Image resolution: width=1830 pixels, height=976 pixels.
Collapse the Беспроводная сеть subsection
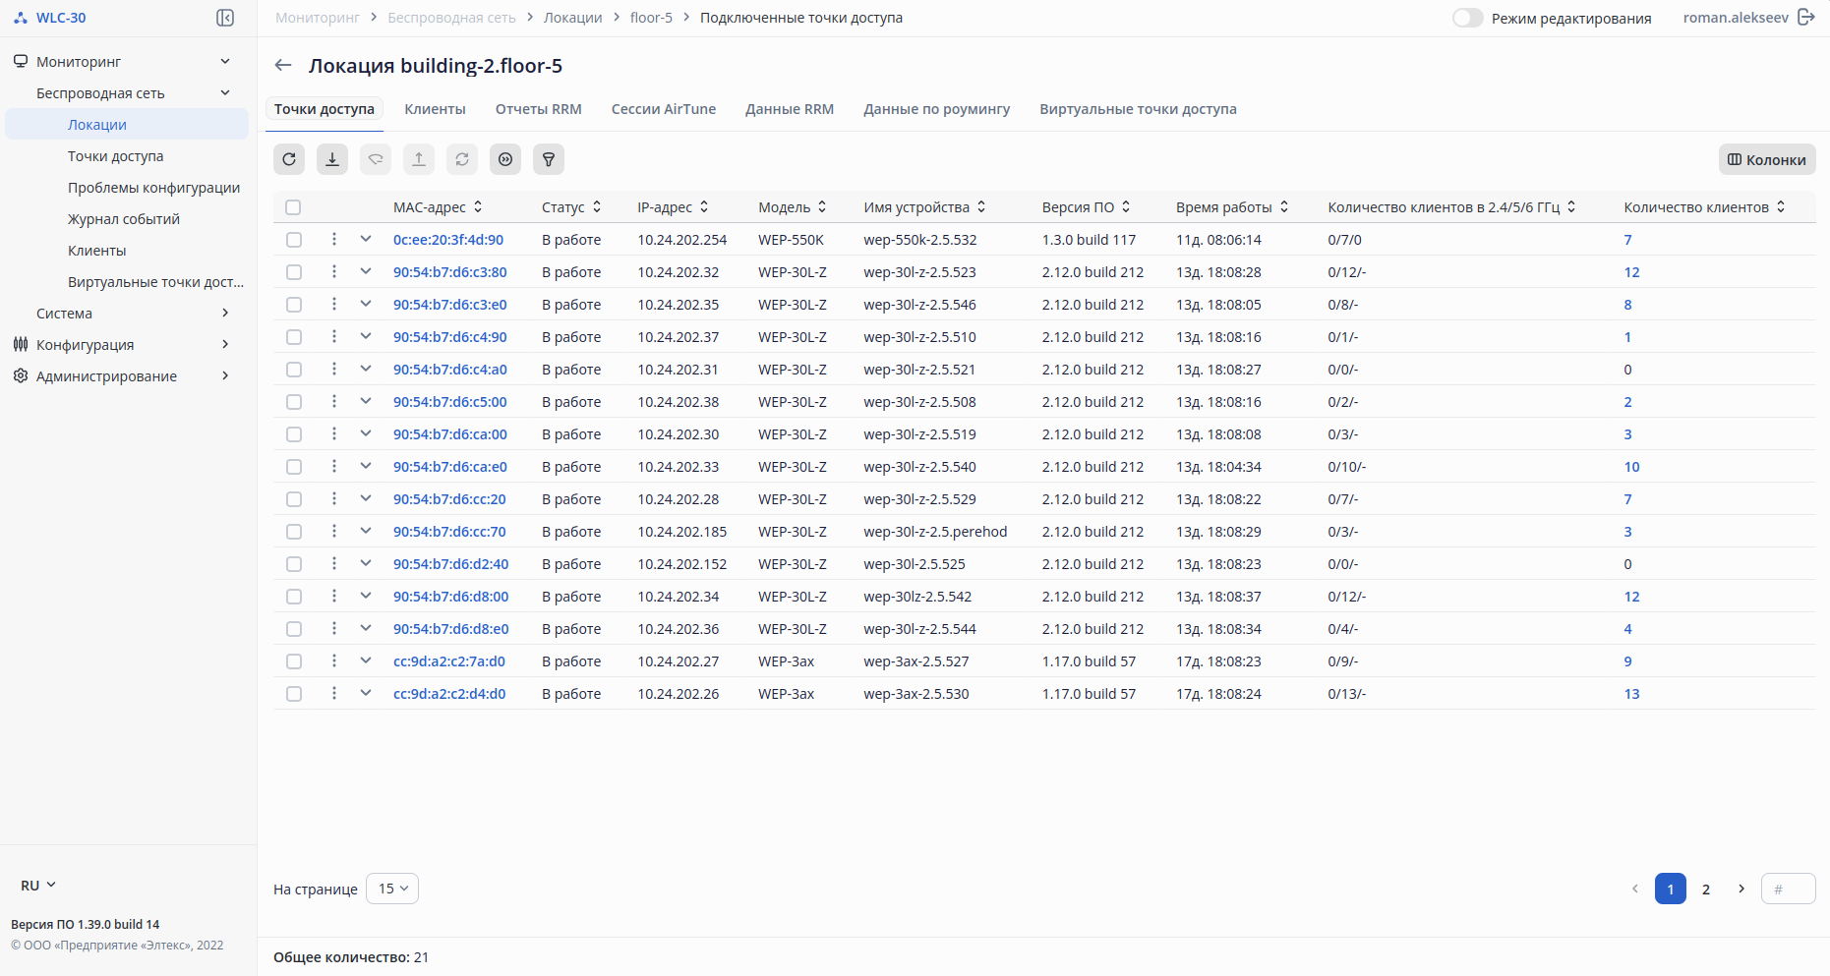point(225,92)
